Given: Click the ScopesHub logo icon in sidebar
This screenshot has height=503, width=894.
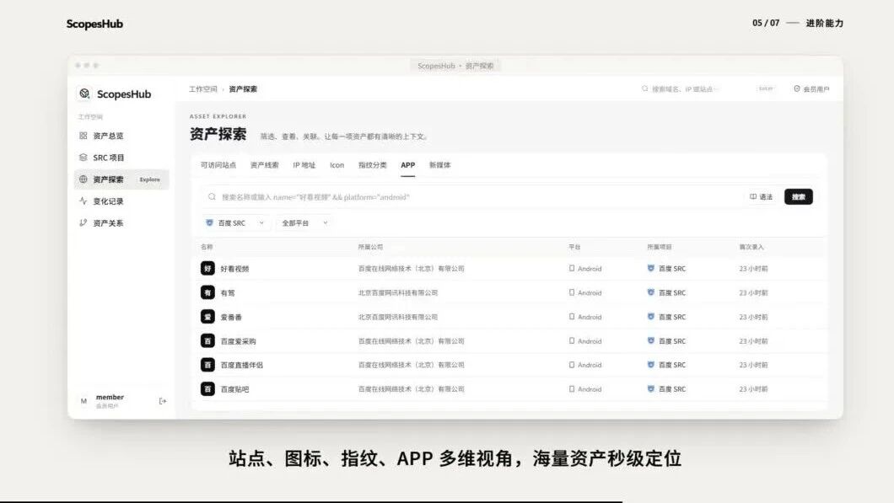Looking at the screenshot, I should click(x=84, y=94).
